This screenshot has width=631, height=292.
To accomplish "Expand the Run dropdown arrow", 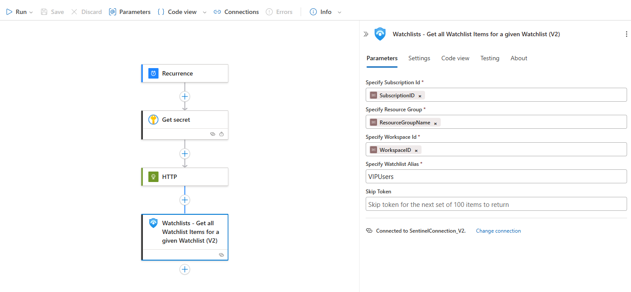I will point(31,12).
